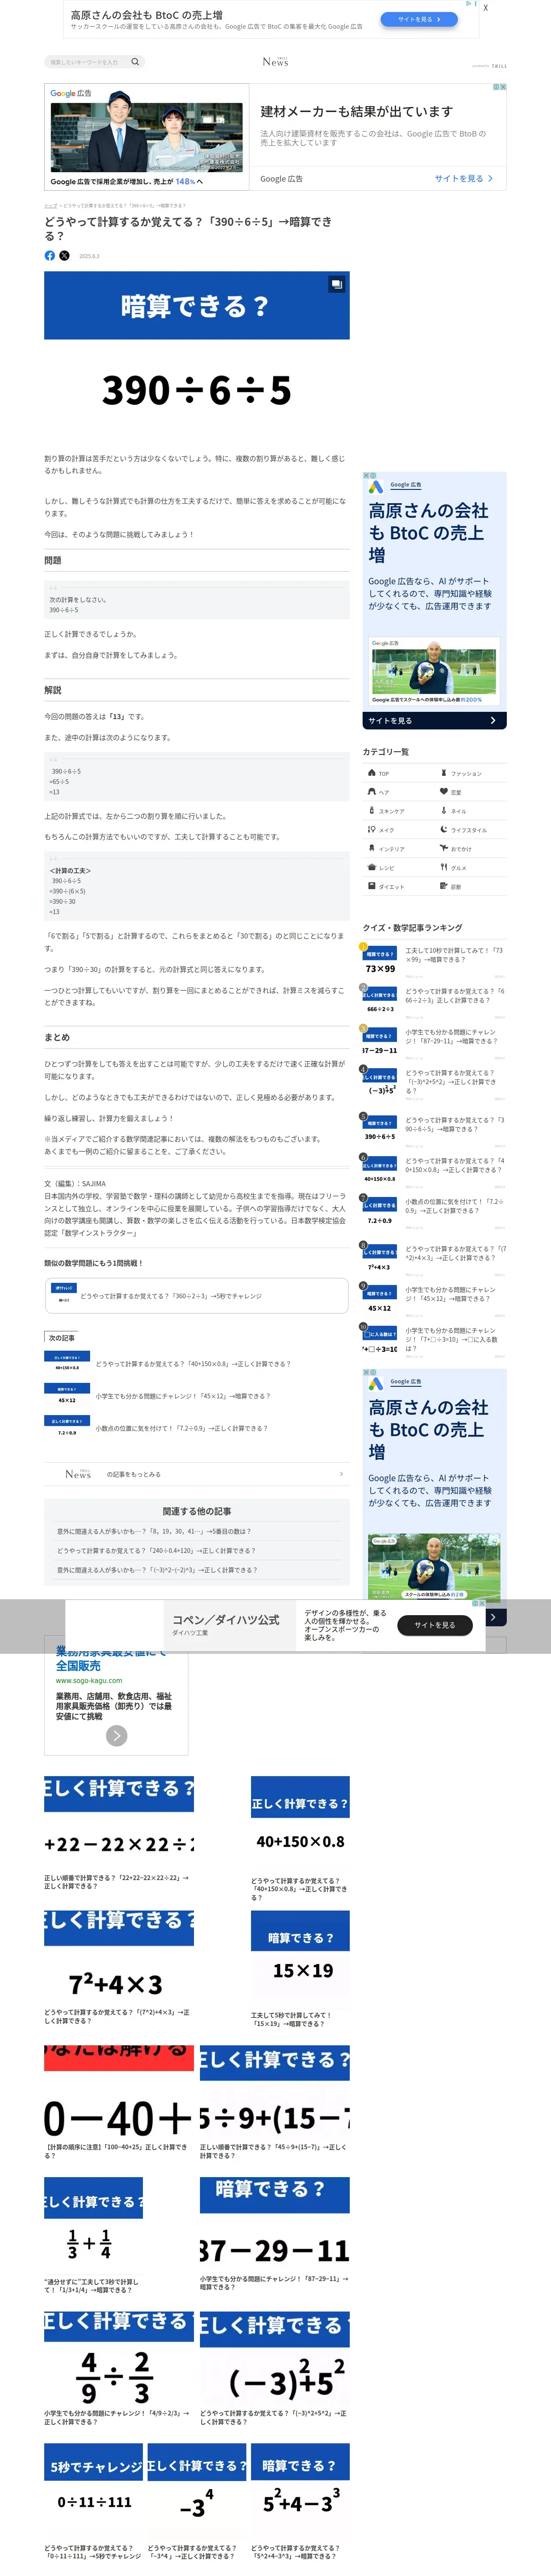The width and height of the screenshot is (551, 2576).
Task: Open the メイク category icon
Action: (x=372, y=830)
